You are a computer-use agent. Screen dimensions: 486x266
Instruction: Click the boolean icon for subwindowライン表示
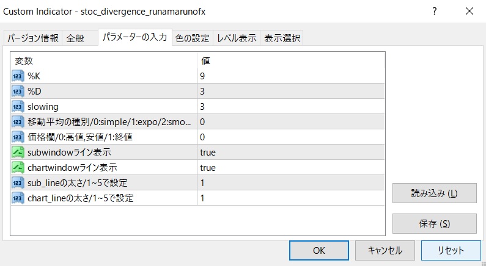tap(18, 152)
